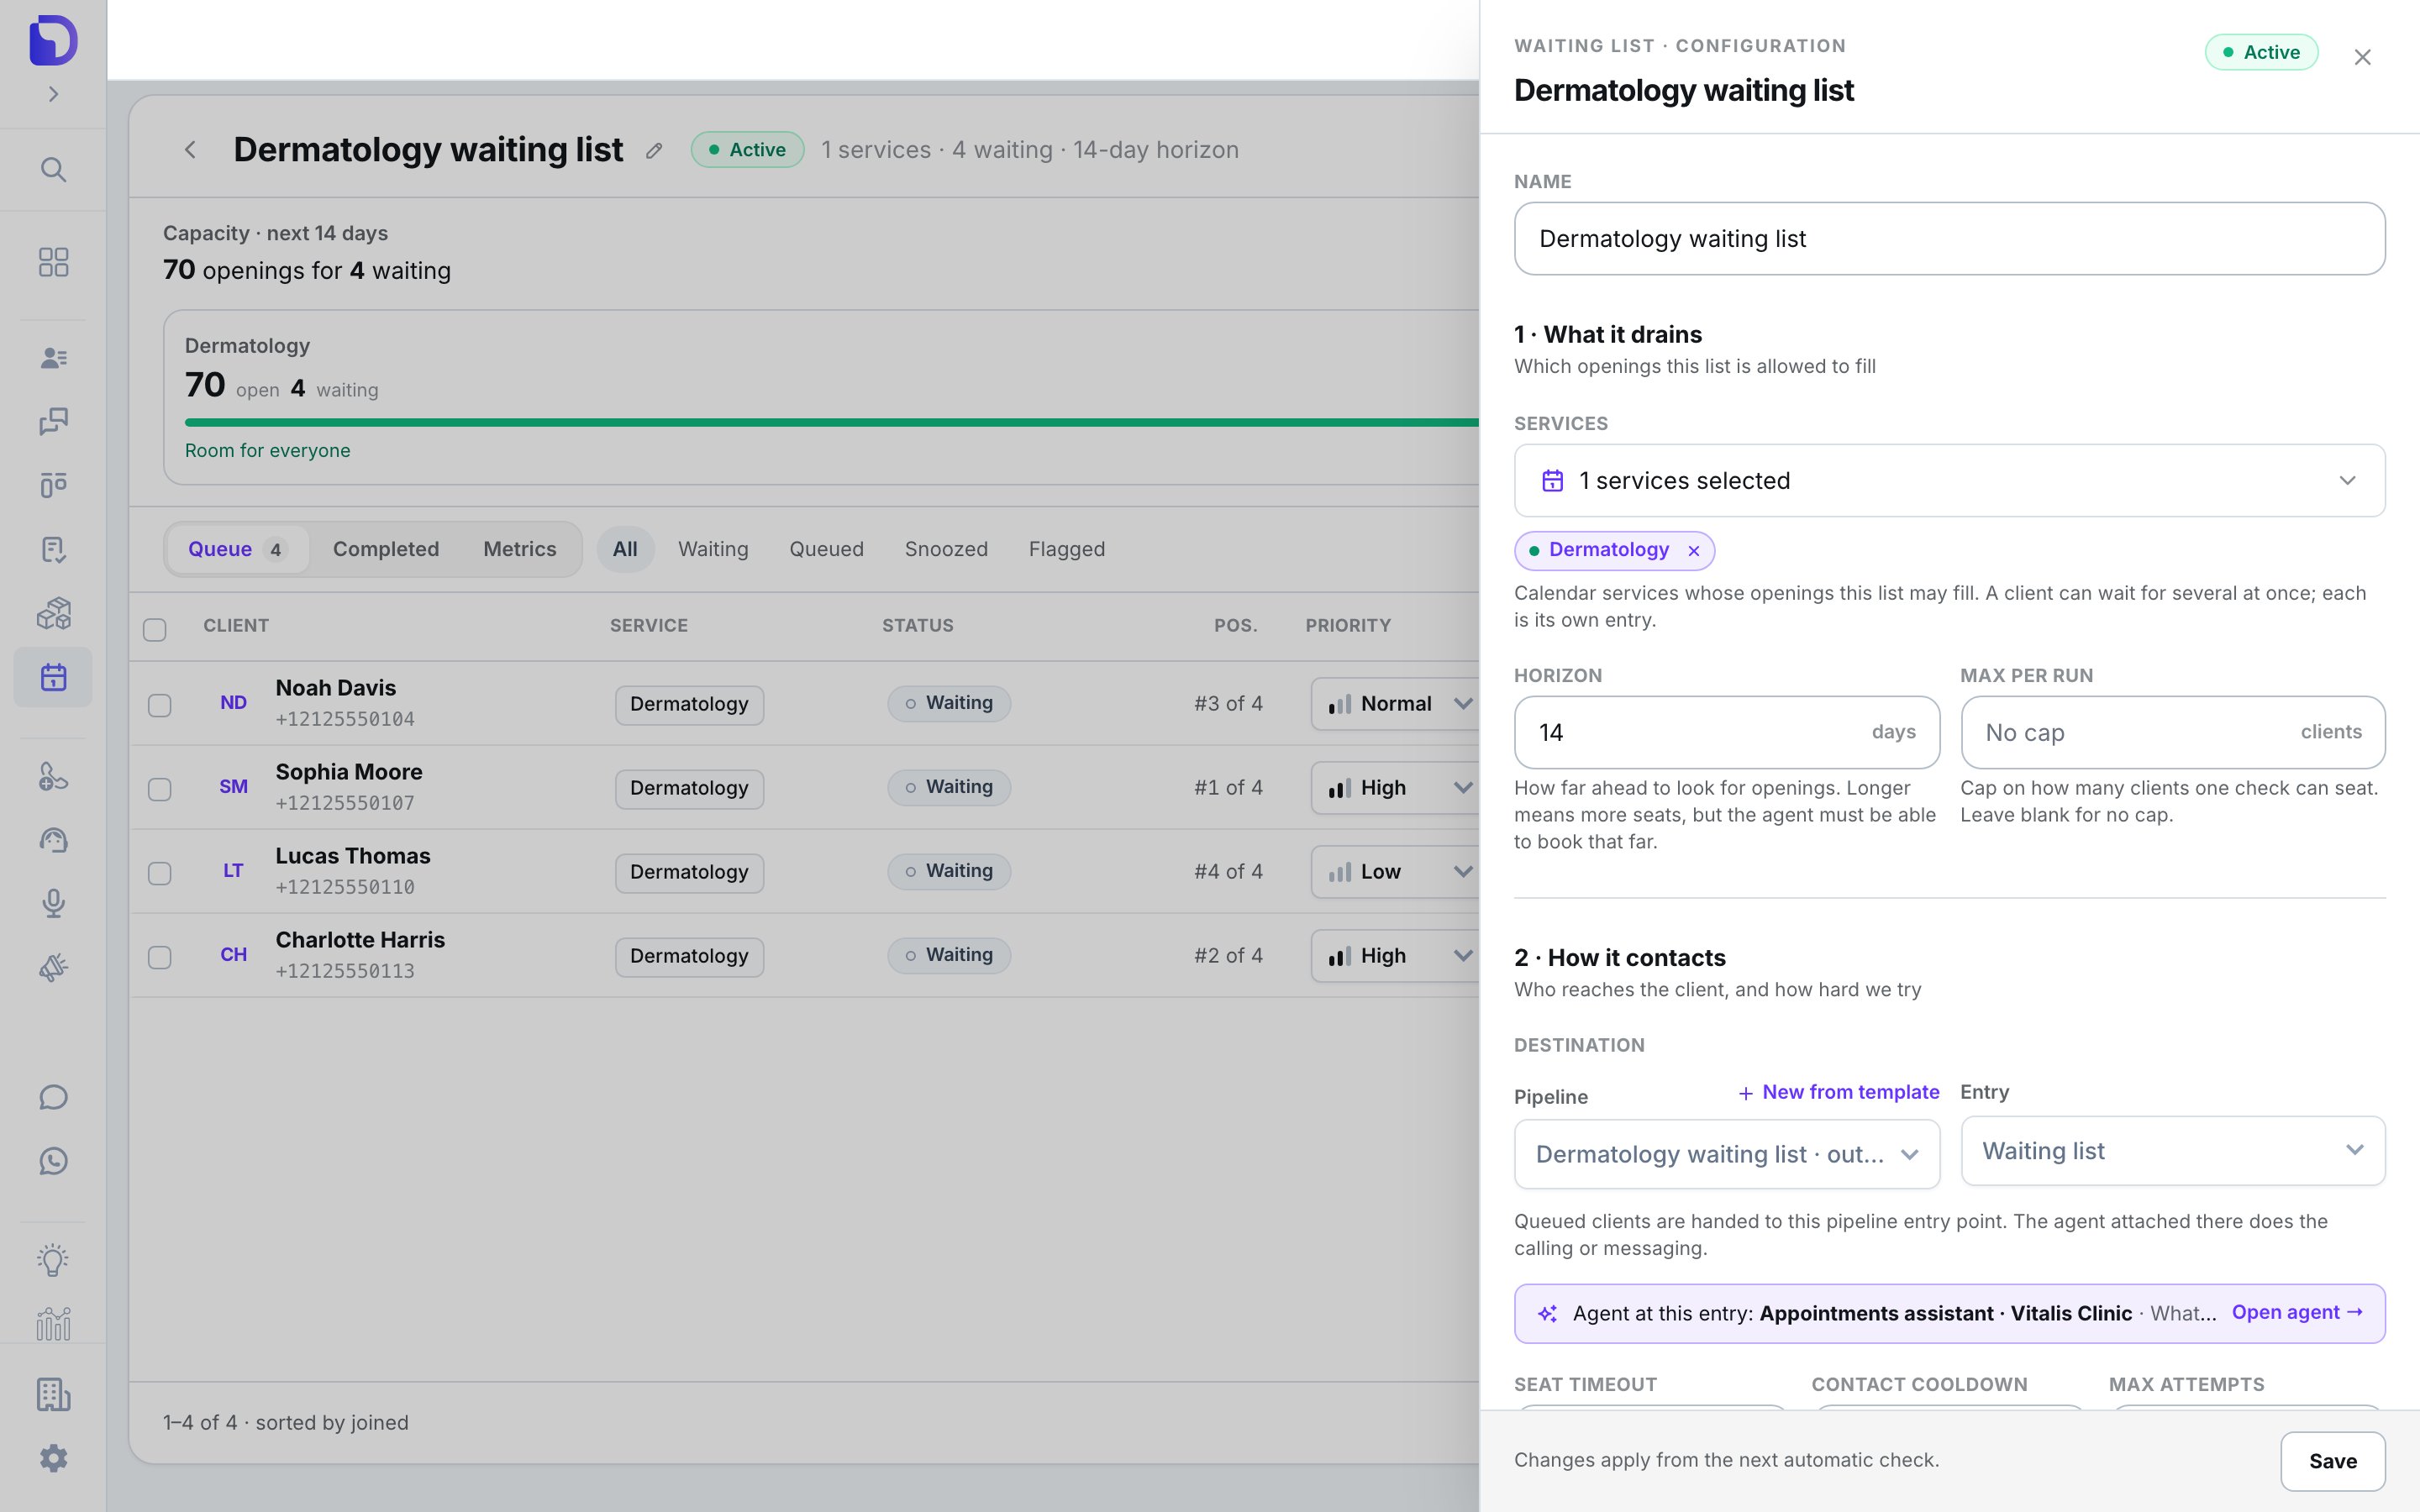
Task: Select the highlighted calendar icon in the sidebar
Action: (53, 677)
